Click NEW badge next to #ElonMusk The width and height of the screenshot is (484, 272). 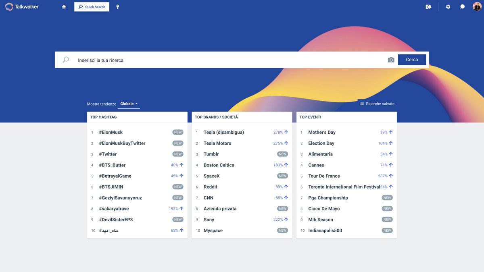pos(178,132)
